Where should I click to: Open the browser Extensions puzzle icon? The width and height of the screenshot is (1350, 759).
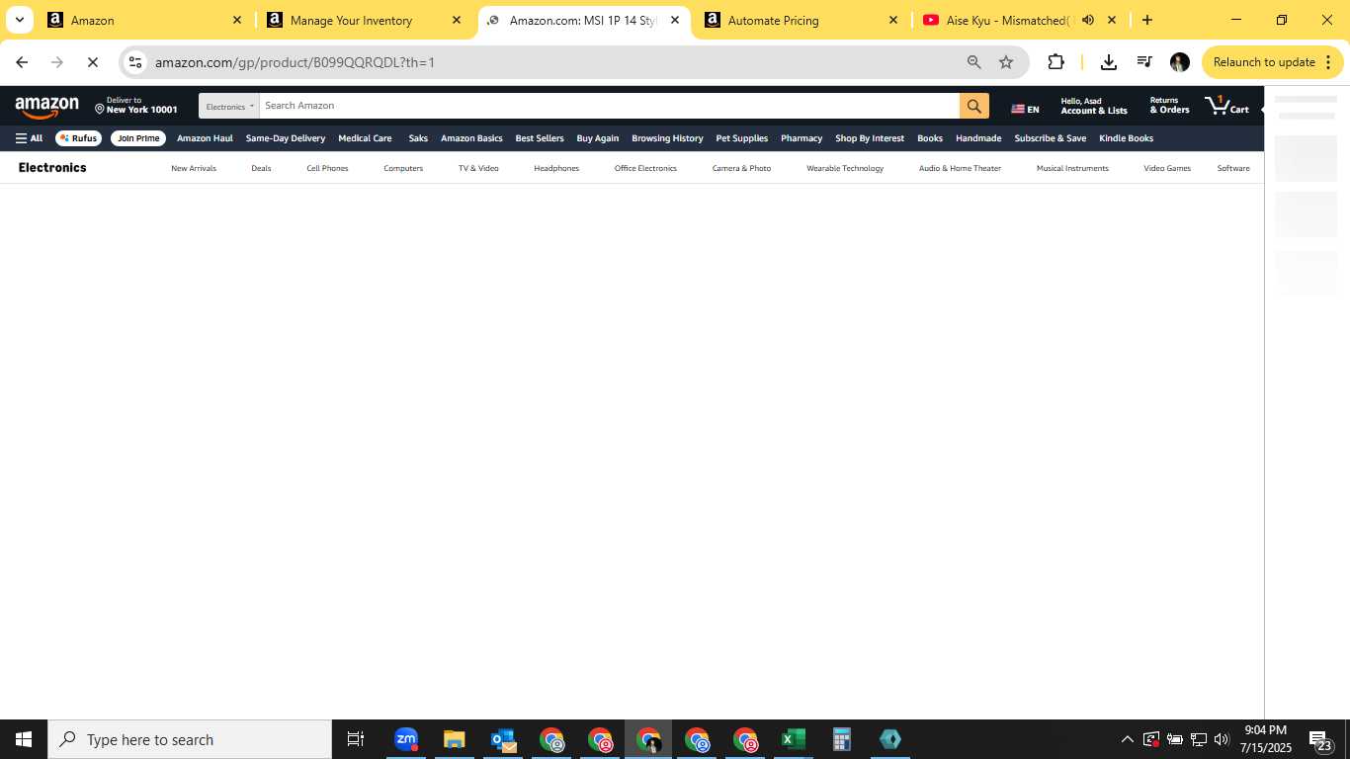(x=1055, y=62)
